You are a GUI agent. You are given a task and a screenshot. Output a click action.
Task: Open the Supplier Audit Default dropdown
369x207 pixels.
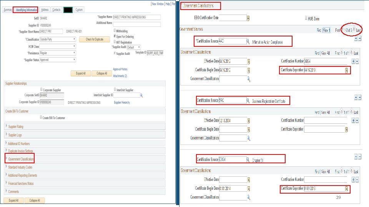click(x=134, y=48)
